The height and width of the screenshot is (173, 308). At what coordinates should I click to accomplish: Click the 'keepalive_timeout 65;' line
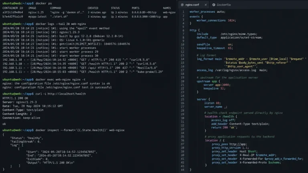[215, 48]
